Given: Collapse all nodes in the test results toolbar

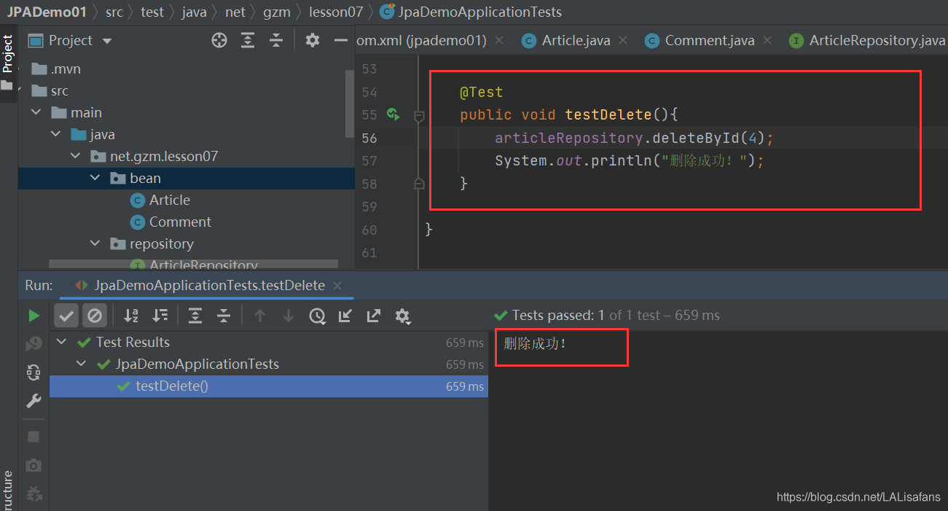Looking at the screenshot, I should coord(224,316).
